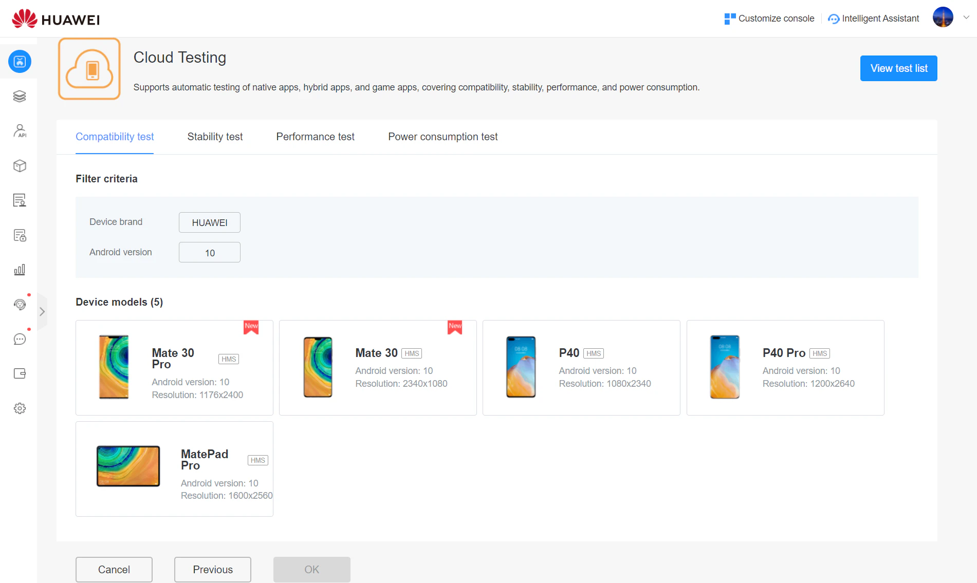Click the HMS badge on the 2340x1080 card

[x=412, y=353]
